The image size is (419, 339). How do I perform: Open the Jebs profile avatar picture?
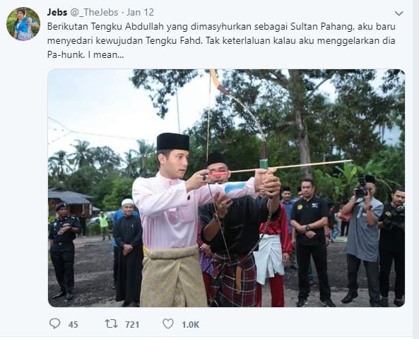point(23,24)
